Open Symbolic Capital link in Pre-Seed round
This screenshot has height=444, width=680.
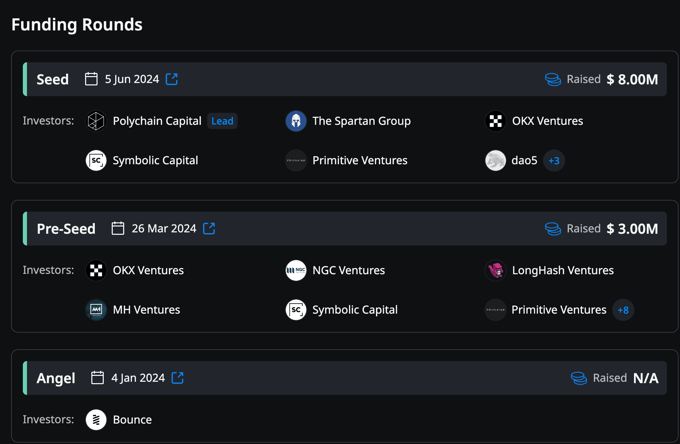pyautogui.click(x=355, y=310)
